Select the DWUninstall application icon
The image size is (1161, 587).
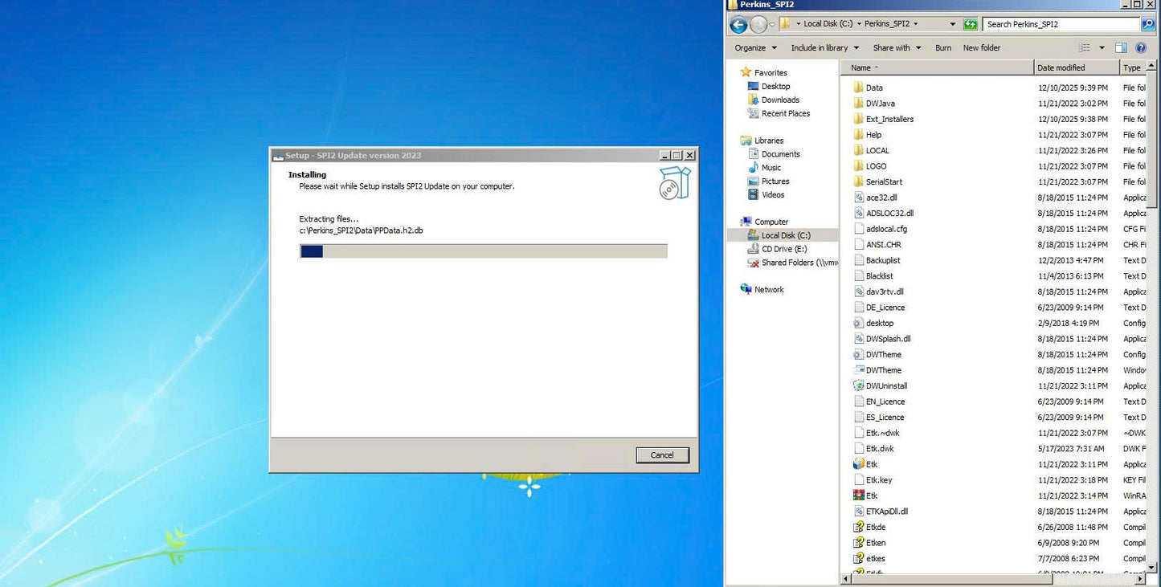(858, 386)
